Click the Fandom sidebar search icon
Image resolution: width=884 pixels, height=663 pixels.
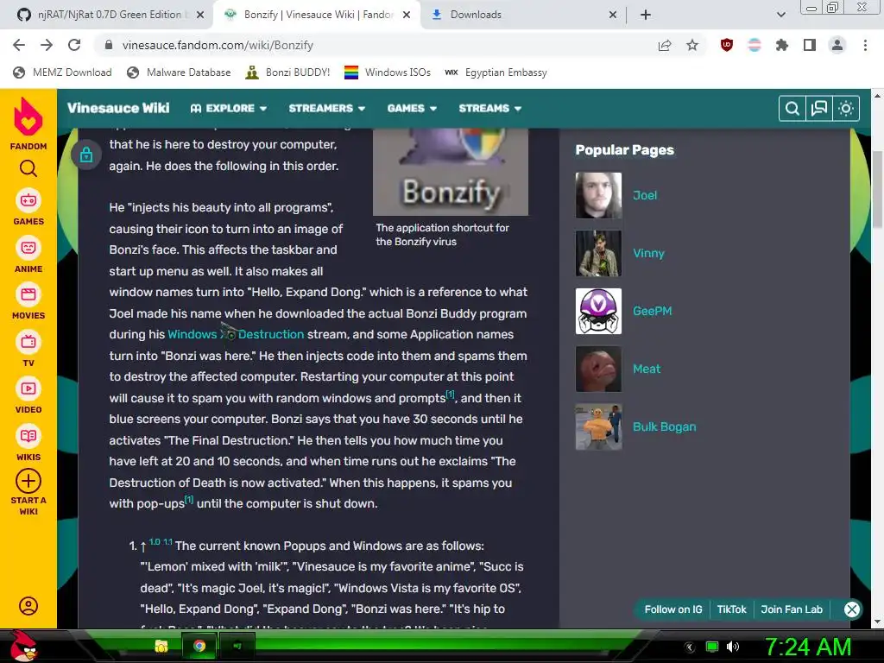[28, 168]
